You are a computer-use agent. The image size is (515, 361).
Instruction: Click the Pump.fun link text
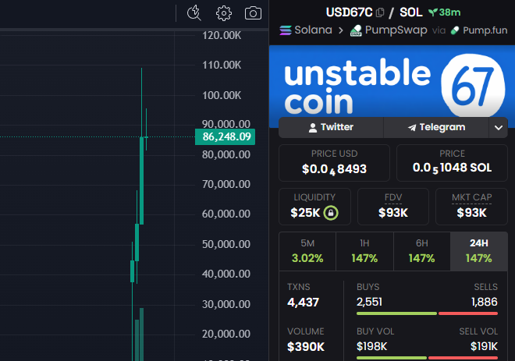(x=485, y=30)
